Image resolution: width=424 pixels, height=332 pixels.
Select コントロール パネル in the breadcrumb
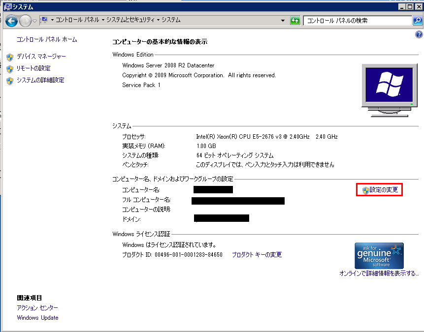pos(77,21)
